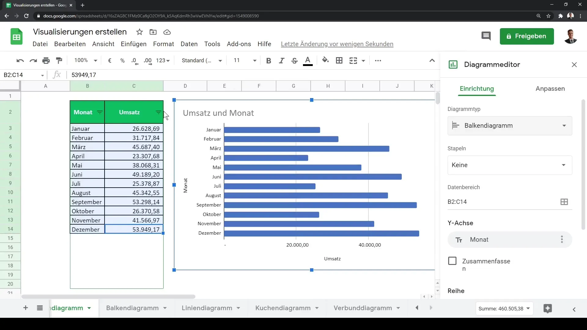The width and height of the screenshot is (587, 330).
Task: Click the strikethrough formatting icon
Action: tap(295, 61)
